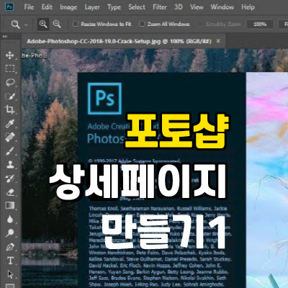Toggle the Scrubby Zoom checkbox
288x288 pixels.
point(200,24)
